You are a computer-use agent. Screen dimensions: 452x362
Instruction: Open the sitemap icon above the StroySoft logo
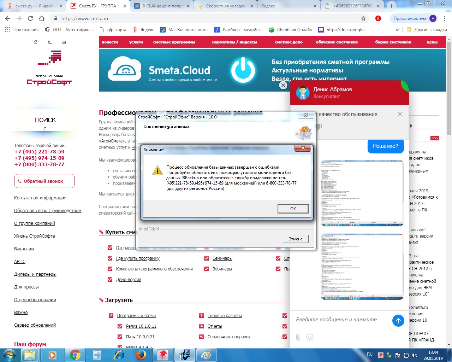pos(49,42)
